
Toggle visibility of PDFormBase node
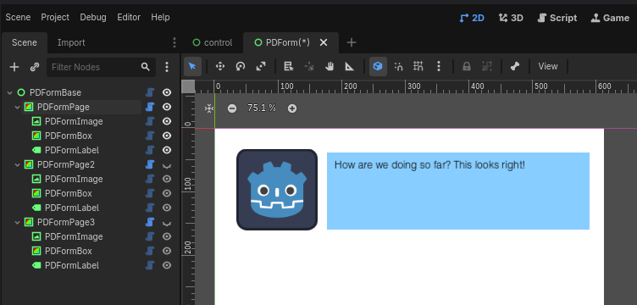pyautogui.click(x=167, y=92)
